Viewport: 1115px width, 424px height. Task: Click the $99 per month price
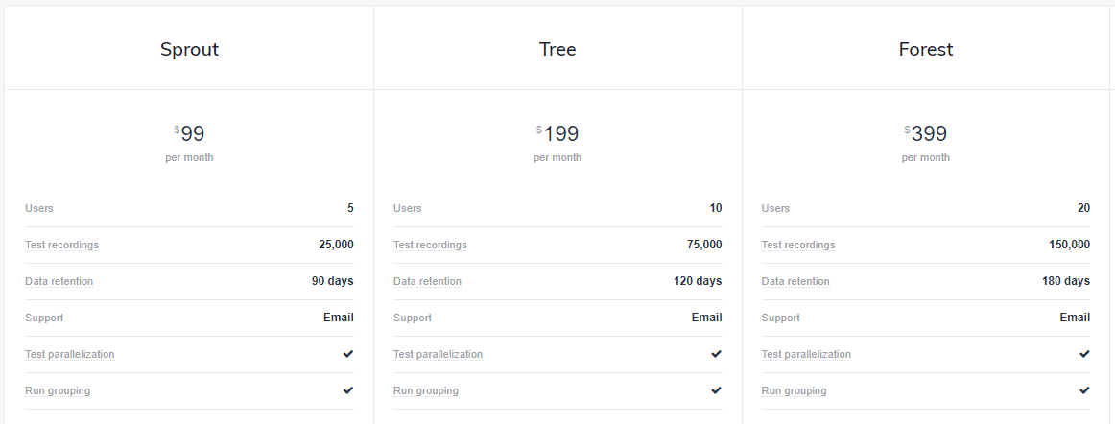pos(189,142)
